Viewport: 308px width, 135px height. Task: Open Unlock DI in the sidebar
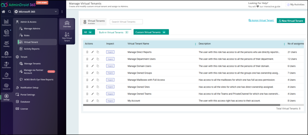pos(7,86)
